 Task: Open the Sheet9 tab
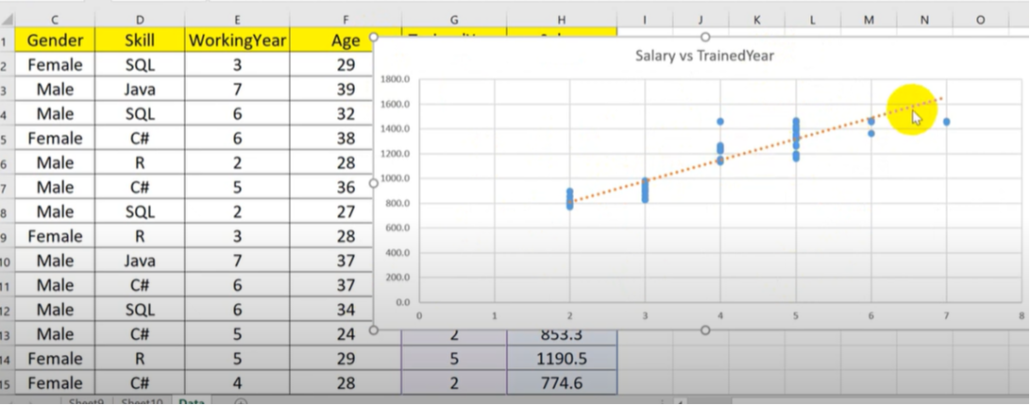click(91, 400)
